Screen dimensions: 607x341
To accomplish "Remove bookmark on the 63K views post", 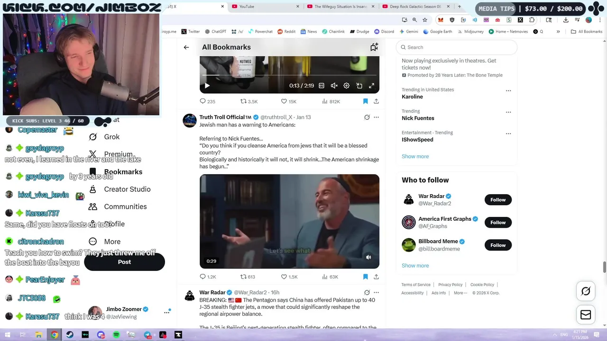I will 365,277.
